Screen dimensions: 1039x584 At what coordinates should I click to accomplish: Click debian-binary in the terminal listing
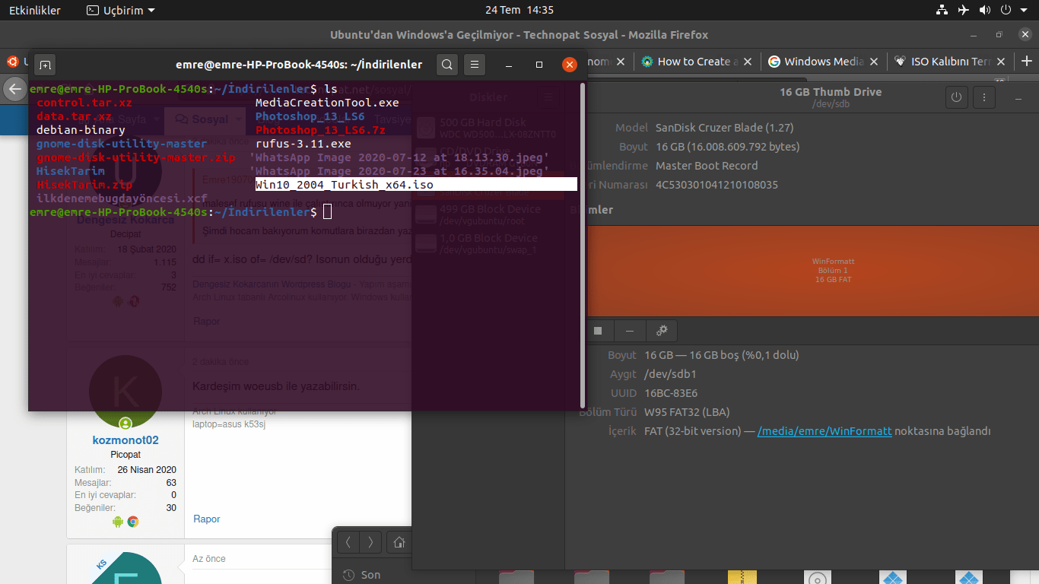click(x=81, y=130)
